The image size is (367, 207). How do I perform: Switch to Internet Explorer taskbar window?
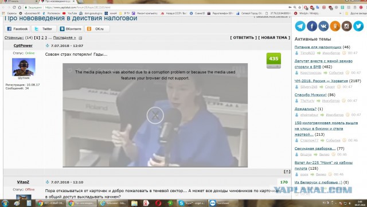tap(113, 203)
